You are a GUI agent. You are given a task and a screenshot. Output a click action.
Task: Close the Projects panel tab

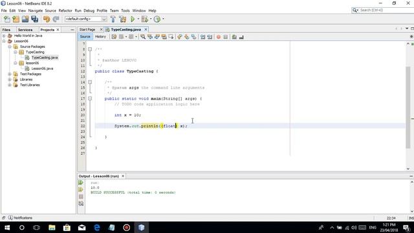58,30
